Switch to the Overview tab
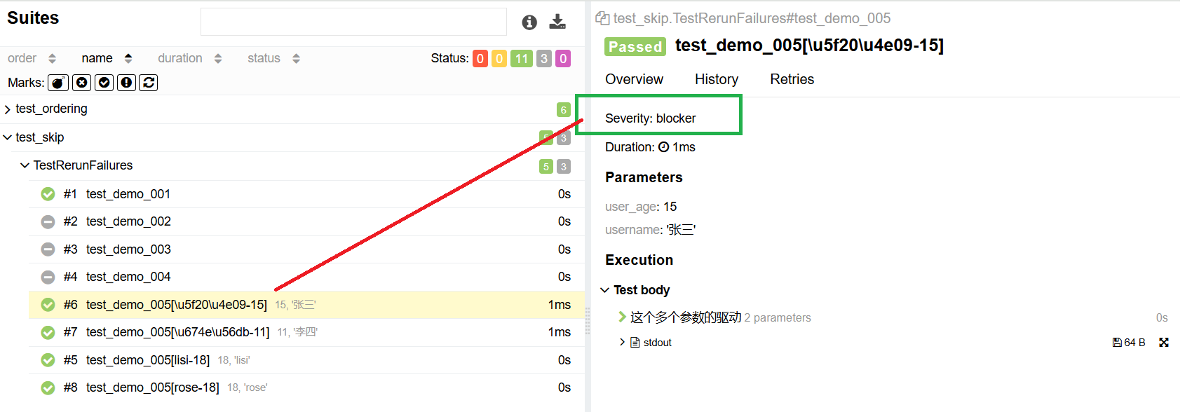 (634, 79)
